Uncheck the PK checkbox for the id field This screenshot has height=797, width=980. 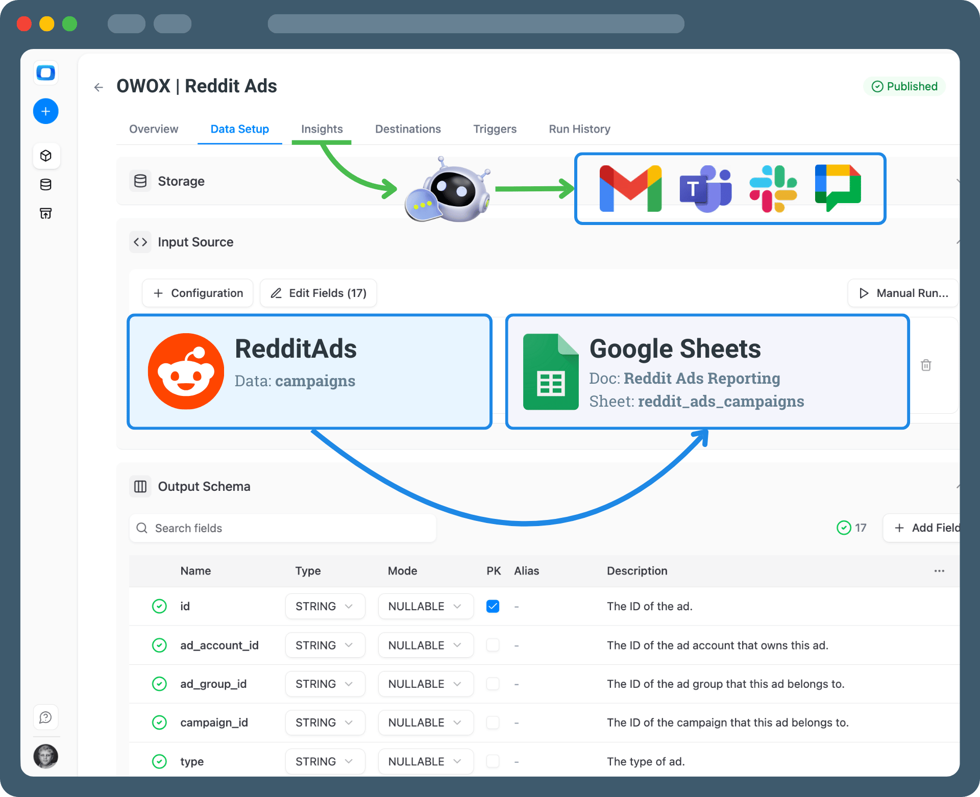pos(493,606)
